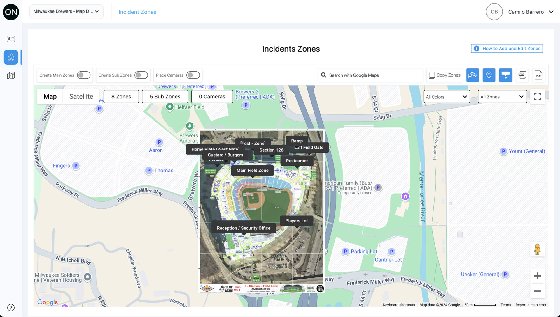Click the security camera toolbar icon

473,75
